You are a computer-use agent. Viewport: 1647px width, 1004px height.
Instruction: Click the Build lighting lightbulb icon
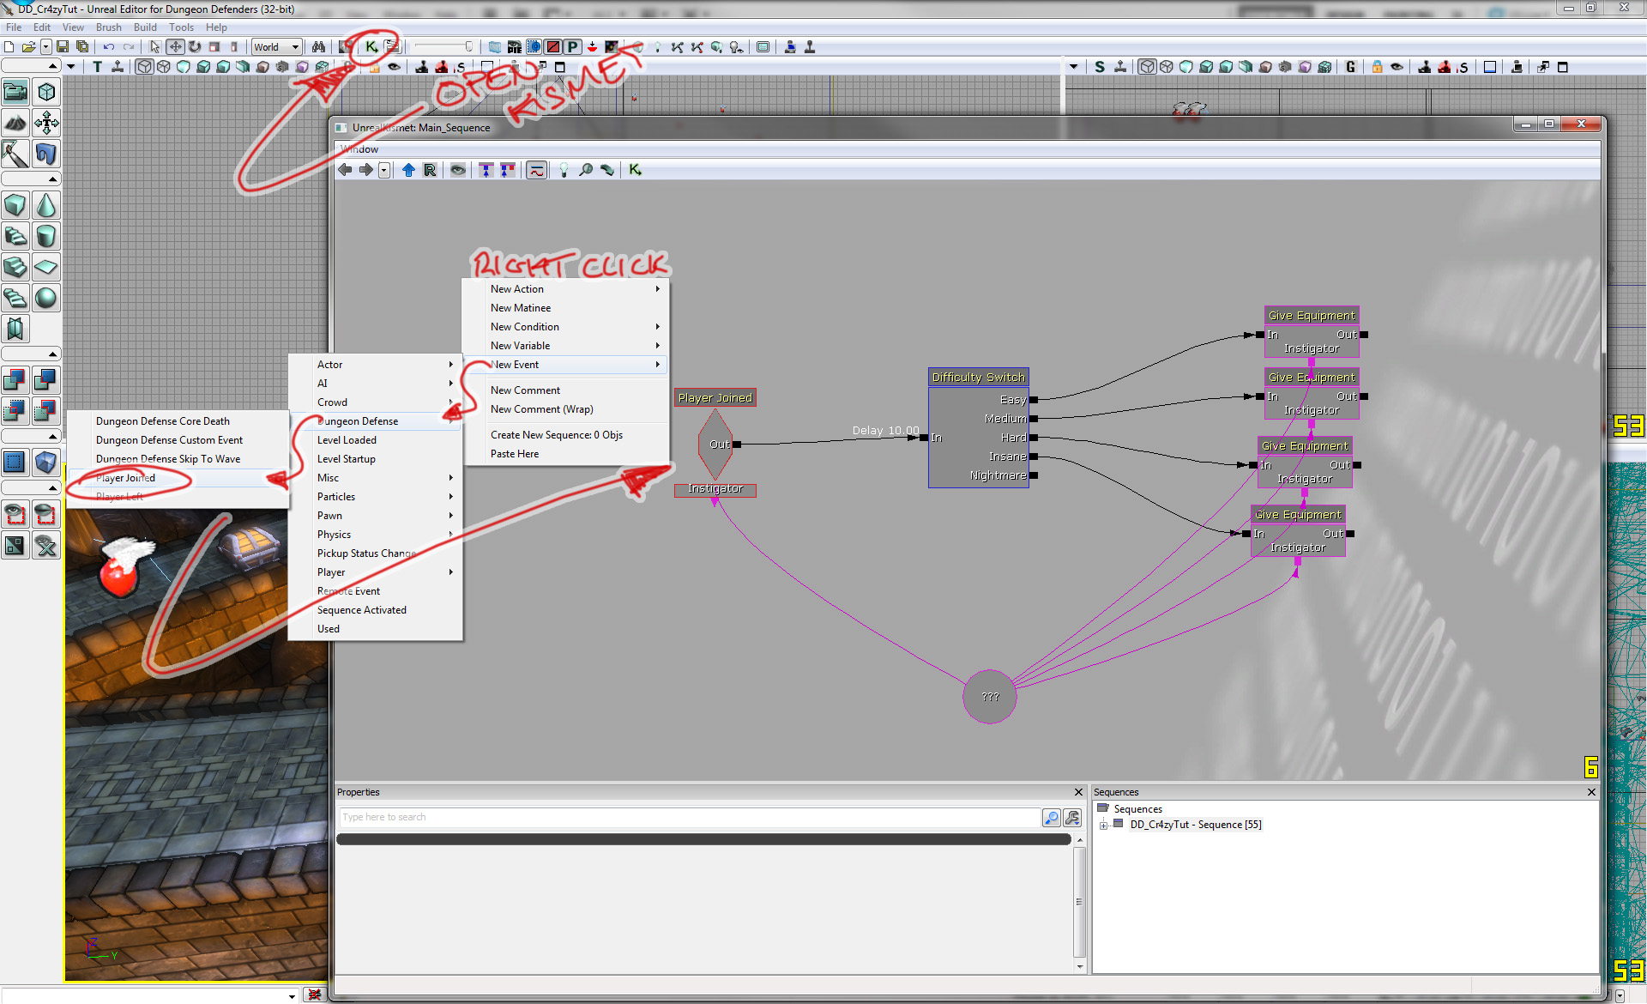pos(657,47)
